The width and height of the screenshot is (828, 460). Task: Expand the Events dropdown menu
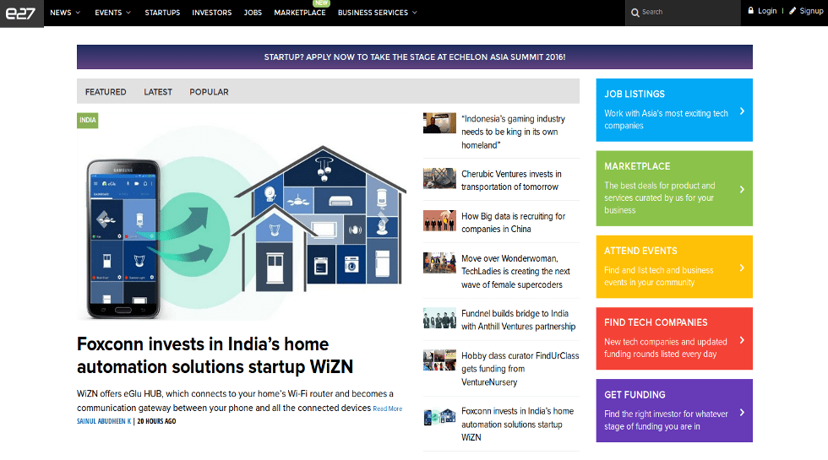tap(113, 13)
